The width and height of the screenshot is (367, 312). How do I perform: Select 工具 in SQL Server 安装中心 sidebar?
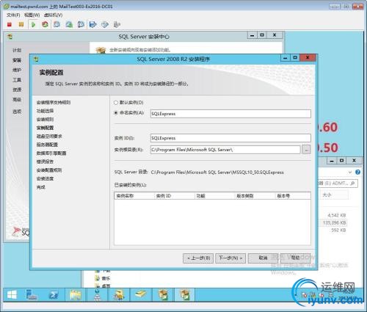[x=17, y=80]
